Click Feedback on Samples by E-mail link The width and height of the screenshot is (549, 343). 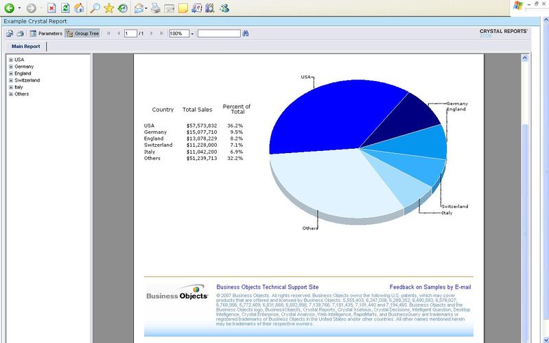click(x=430, y=287)
